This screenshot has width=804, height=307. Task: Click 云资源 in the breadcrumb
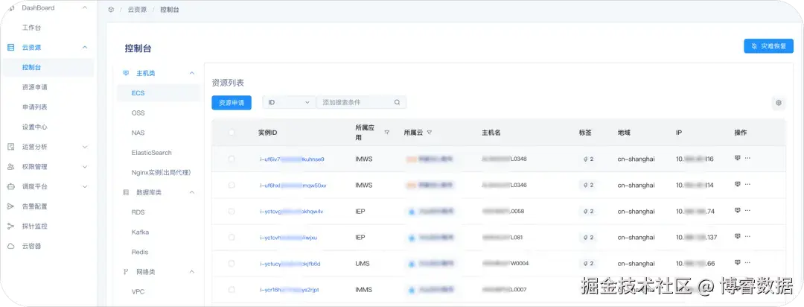(x=137, y=10)
